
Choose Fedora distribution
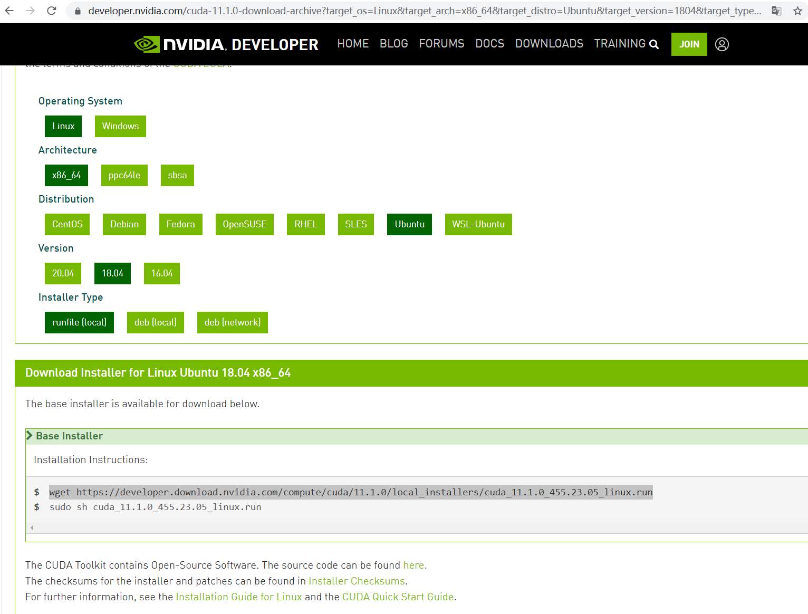(x=181, y=224)
